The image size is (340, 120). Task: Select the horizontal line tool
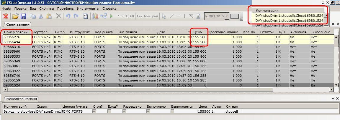coord(178,16)
